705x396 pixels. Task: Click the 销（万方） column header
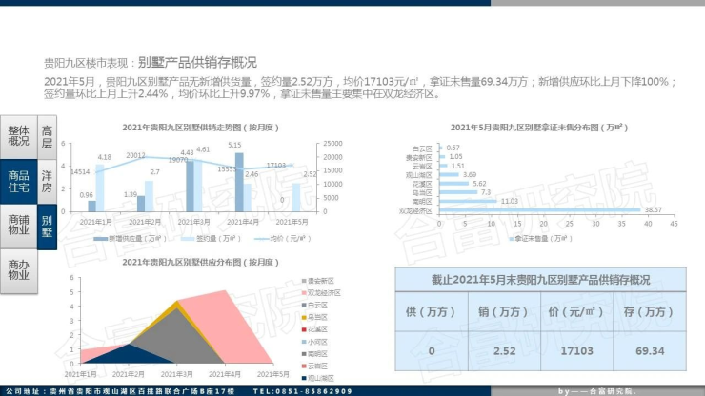504,311
